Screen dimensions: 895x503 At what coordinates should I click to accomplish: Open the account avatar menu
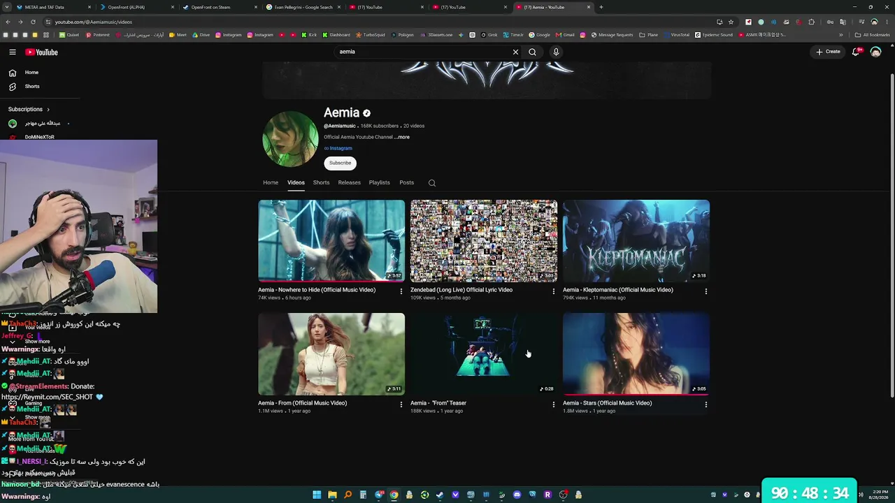[x=875, y=52]
